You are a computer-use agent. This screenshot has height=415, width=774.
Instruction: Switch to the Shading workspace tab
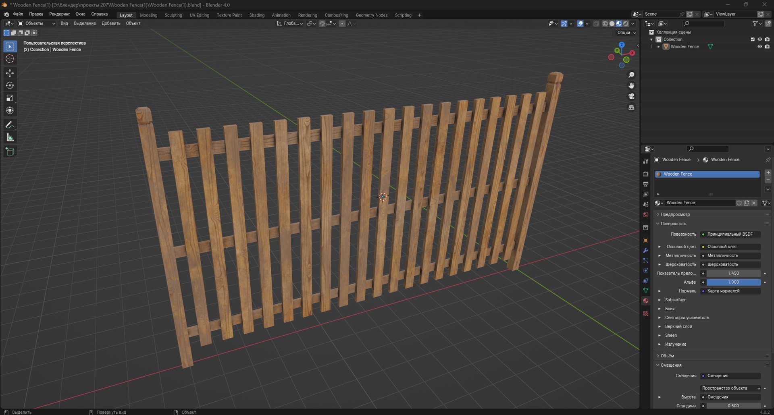pyautogui.click(x=257, y=15)
